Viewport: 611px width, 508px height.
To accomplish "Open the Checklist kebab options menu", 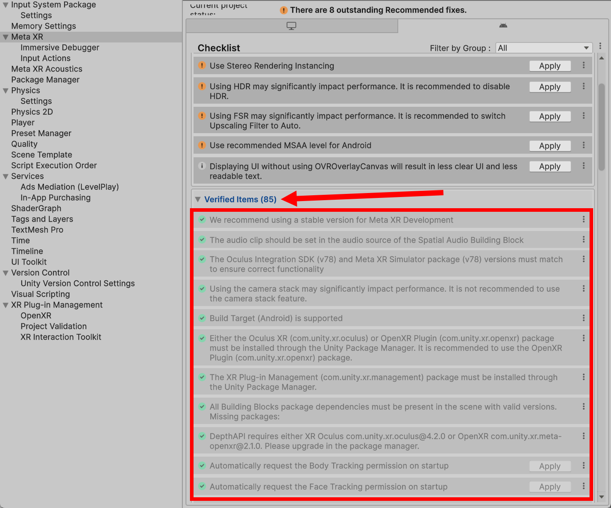I will click(x=600, y=46).
